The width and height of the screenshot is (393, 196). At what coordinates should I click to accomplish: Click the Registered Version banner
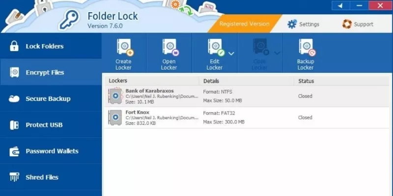tap(244, 24)
